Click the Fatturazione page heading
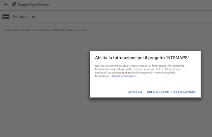Viewport: 212px width, 137px height. coord(24,17)
